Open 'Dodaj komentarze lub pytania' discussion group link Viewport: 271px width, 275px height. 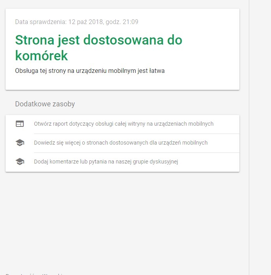pyautogui.click(x=106, y=162)
